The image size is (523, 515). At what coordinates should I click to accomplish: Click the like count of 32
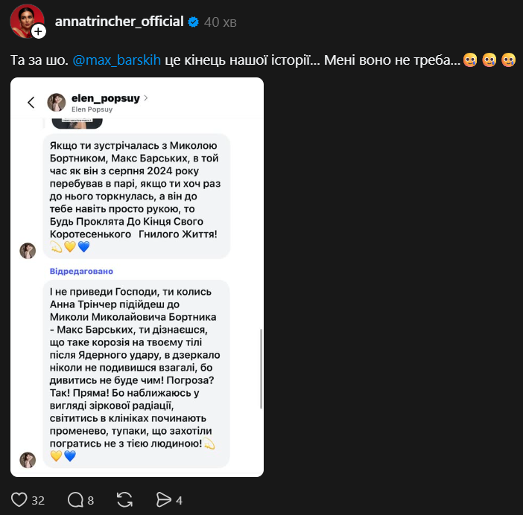click(39, 500)
